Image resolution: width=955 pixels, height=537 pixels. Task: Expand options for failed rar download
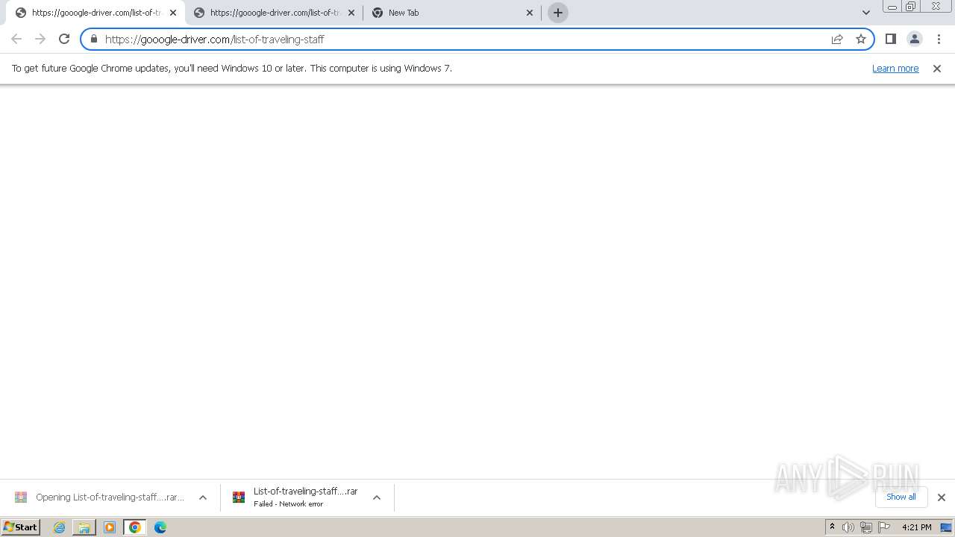click(x=377, y=497)
